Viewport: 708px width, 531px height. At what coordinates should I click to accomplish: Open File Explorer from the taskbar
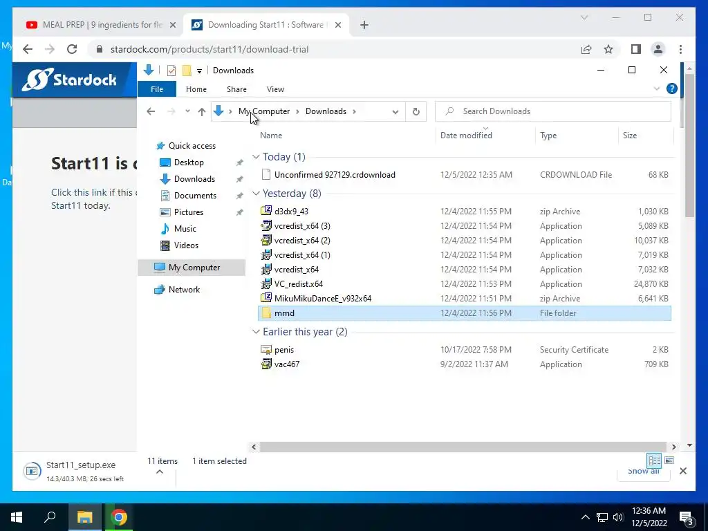[84, 517]
